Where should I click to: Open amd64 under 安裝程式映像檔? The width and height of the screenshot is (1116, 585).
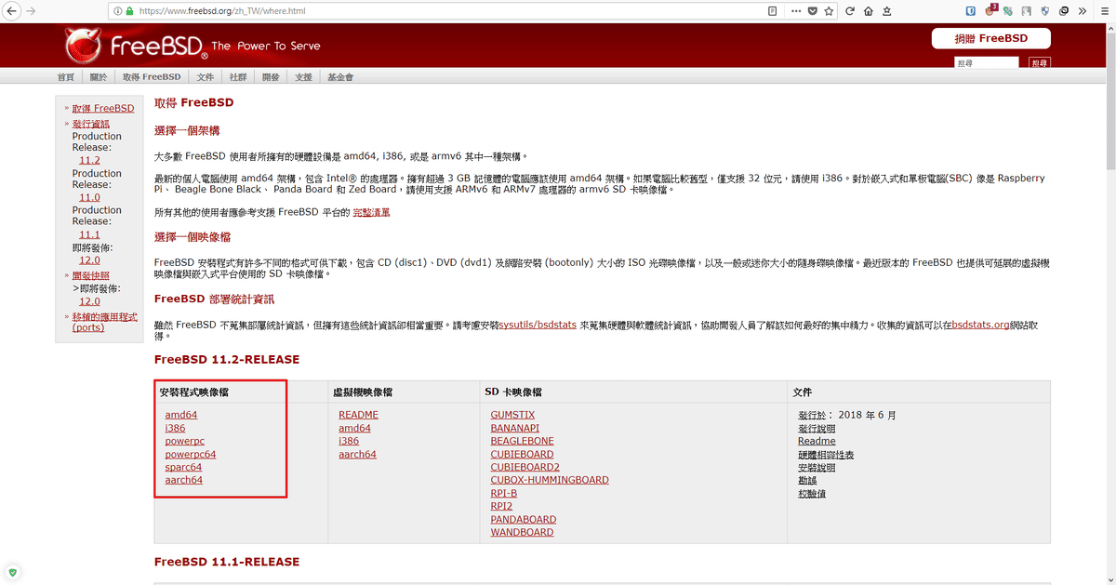[181, 415]
